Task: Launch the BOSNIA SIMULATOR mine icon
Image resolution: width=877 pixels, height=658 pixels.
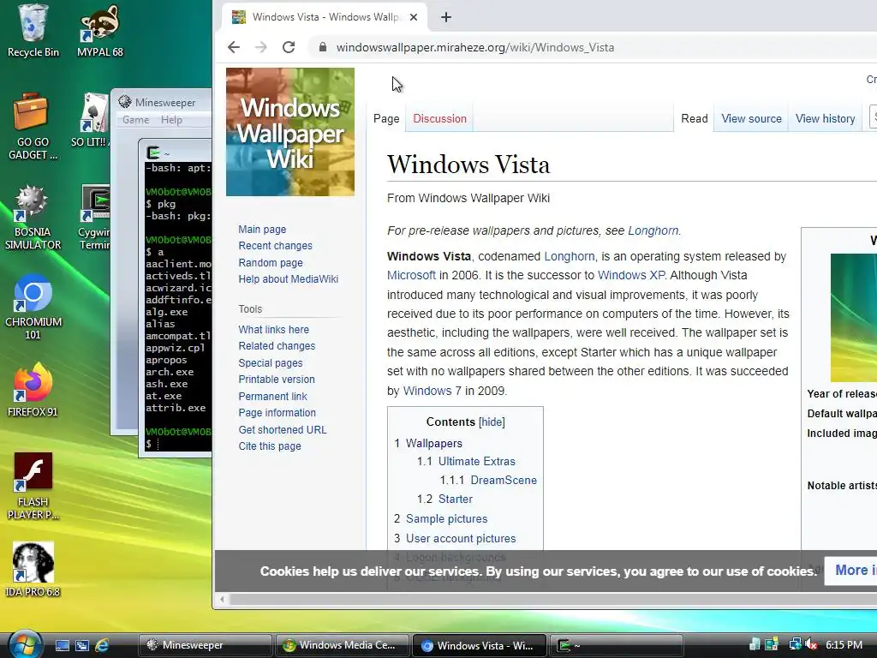Action: [x=33, y=217]
